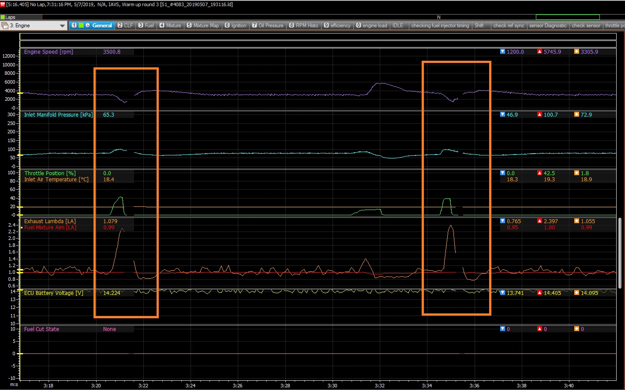Click the number 1 badge on General tab
Image resolution: width=625 pixels, height=390 pixels.
point(74,26)
